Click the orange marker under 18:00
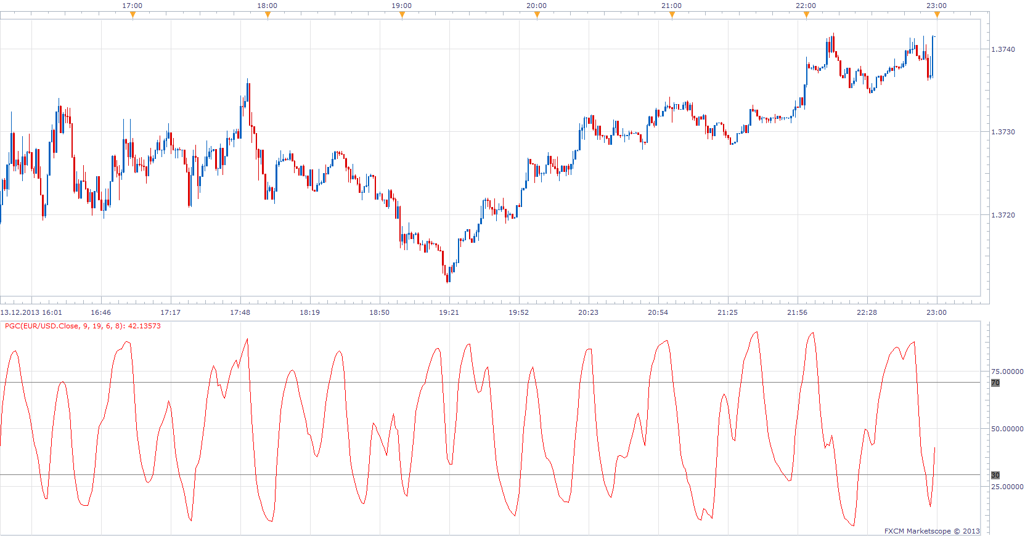The image size is (1025, 536). 267,15
